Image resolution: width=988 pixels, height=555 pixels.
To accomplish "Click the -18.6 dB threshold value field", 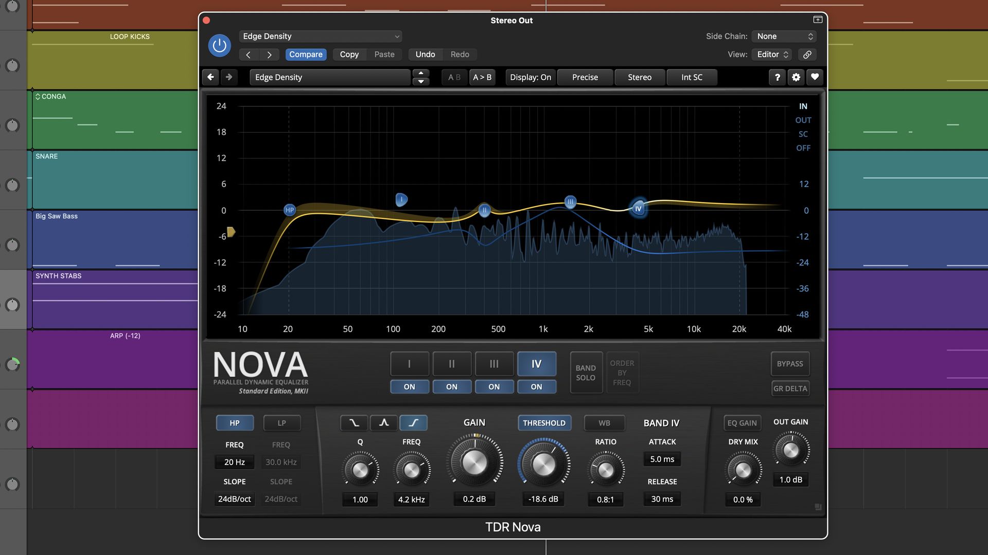I will point(543,498).
